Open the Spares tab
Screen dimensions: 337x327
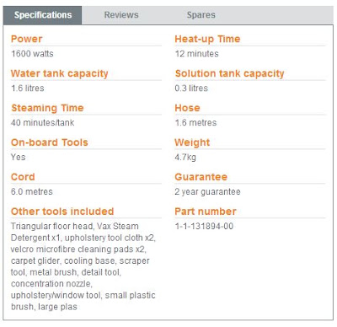201,15
